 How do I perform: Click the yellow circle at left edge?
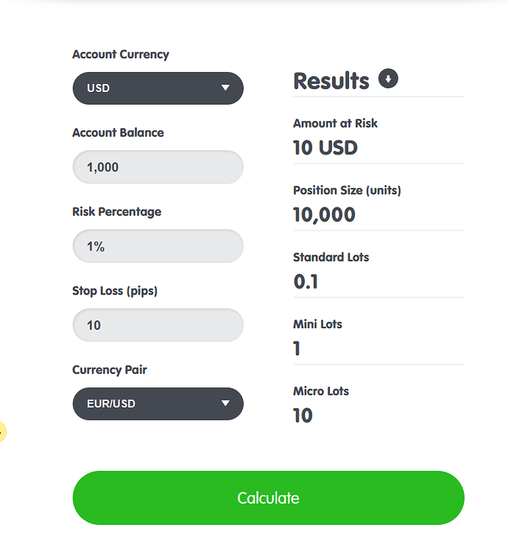pos(1,431)
